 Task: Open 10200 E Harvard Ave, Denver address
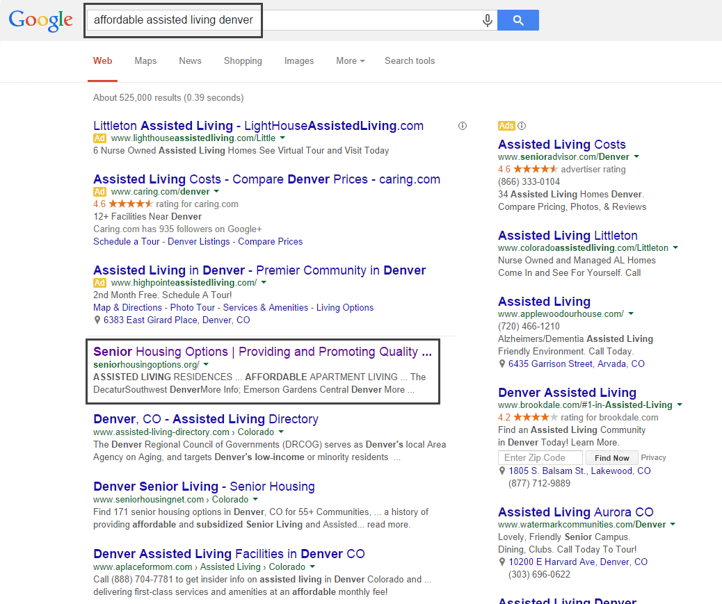[578, 562]
